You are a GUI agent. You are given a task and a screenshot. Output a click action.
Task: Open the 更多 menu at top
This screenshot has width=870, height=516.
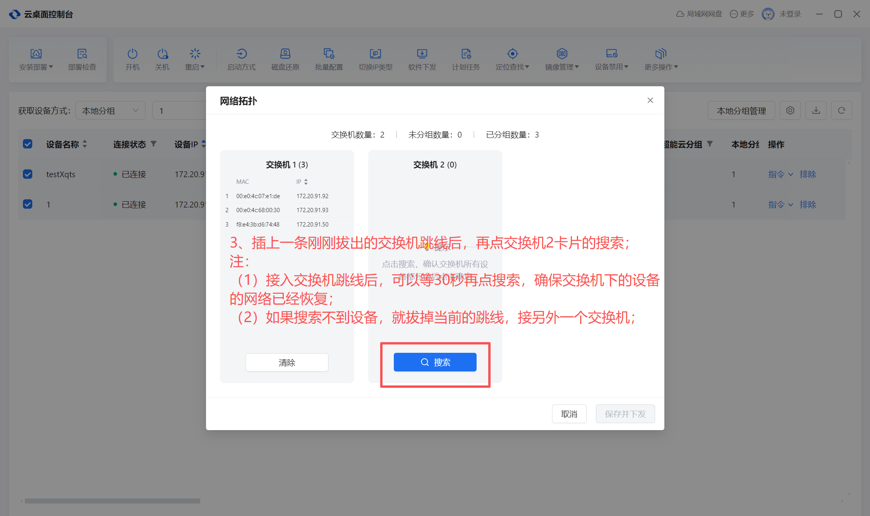click(742, 14)
